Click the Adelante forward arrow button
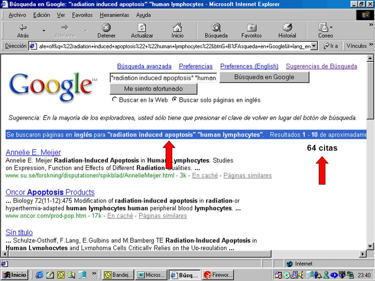This screenshot has height=281, width=375. pyautogui.click(x=65, y=30)
